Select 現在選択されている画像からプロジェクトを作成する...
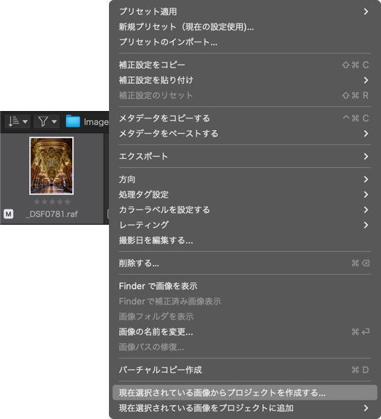381x419 pixels. point(245,393)
